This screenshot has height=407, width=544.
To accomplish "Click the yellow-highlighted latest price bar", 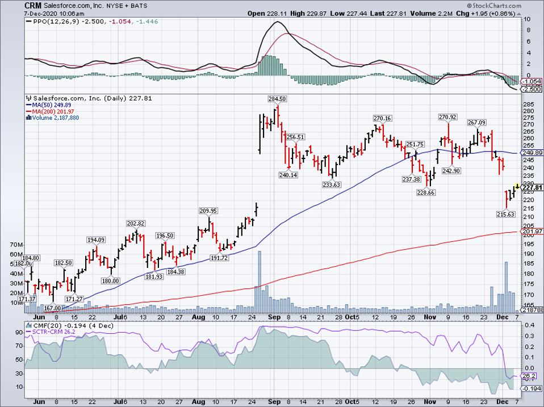I will [x=517, y=187].
